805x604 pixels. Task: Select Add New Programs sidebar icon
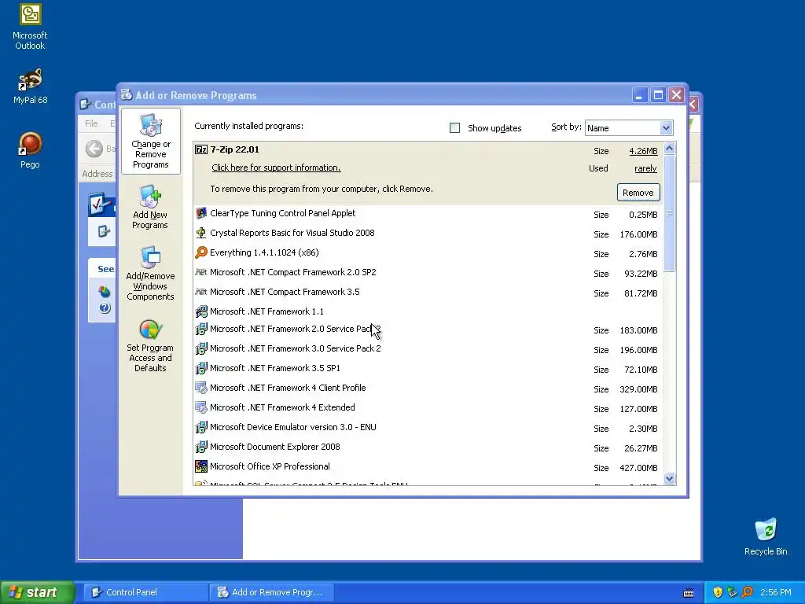(150, 196)
